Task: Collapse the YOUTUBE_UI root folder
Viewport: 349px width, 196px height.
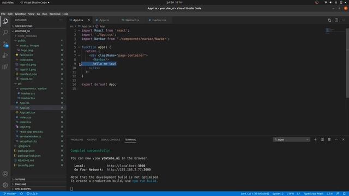Action: [38, 31]
